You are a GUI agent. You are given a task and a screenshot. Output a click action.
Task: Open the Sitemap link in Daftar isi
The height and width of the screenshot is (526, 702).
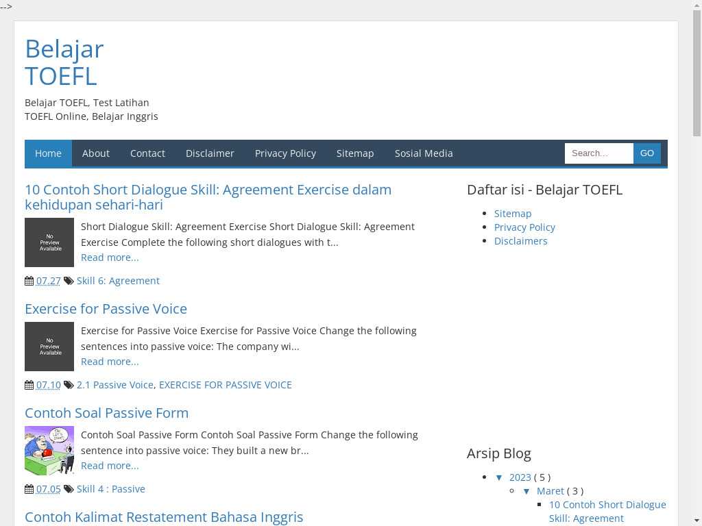coord(513,214)
